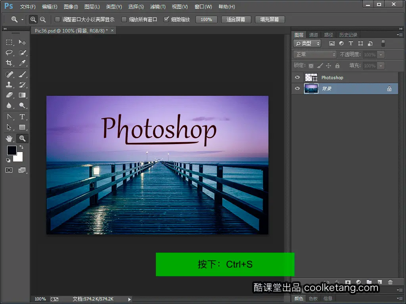Switch to the 历史记录 tab
The width and height of the screenshot is (406, 304).
pyautogui.click(x=348, y=35)
